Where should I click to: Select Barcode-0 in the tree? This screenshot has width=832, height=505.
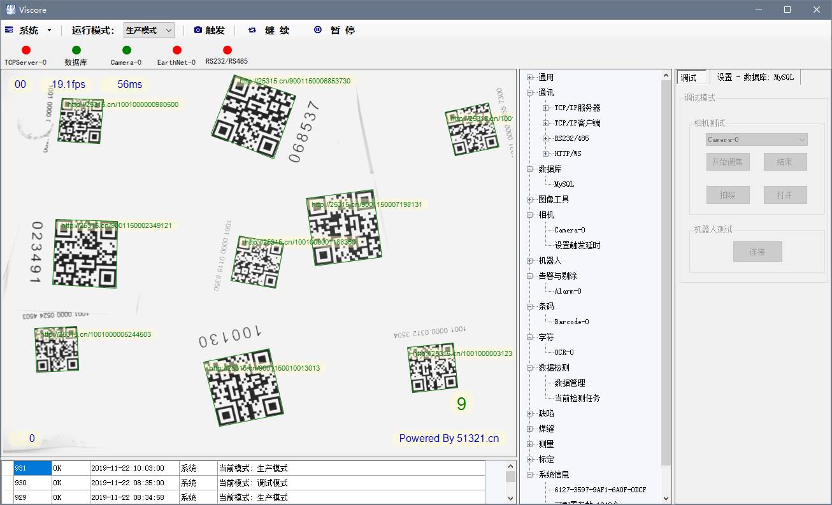571,322
